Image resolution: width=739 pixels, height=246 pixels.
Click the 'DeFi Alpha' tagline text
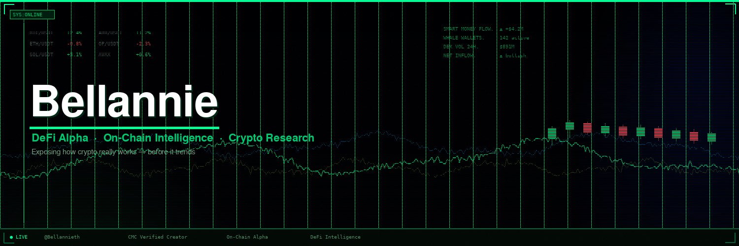60,138
